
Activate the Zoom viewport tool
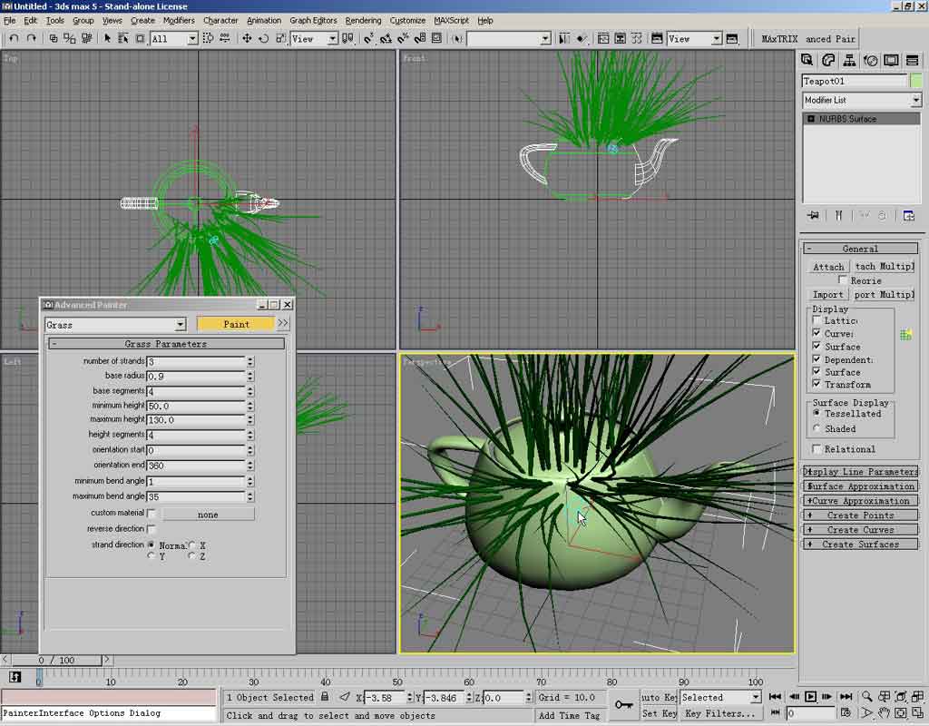[867, 697]
